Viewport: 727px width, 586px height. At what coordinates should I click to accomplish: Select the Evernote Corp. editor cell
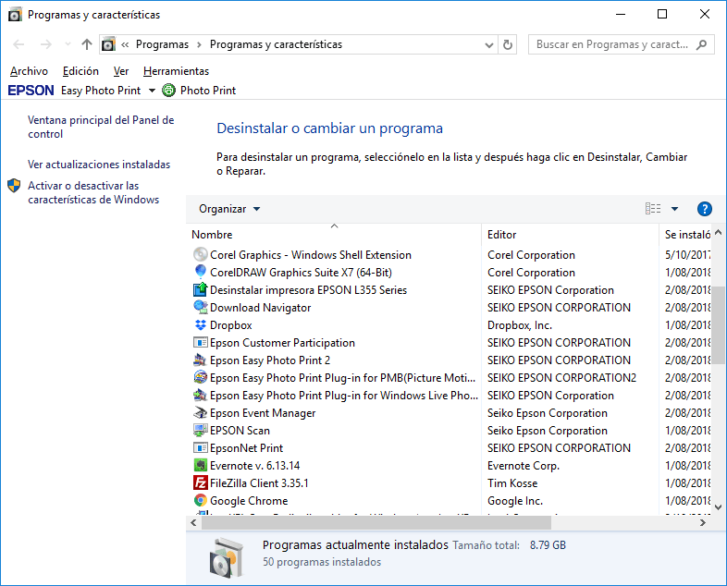pos(524,466)
